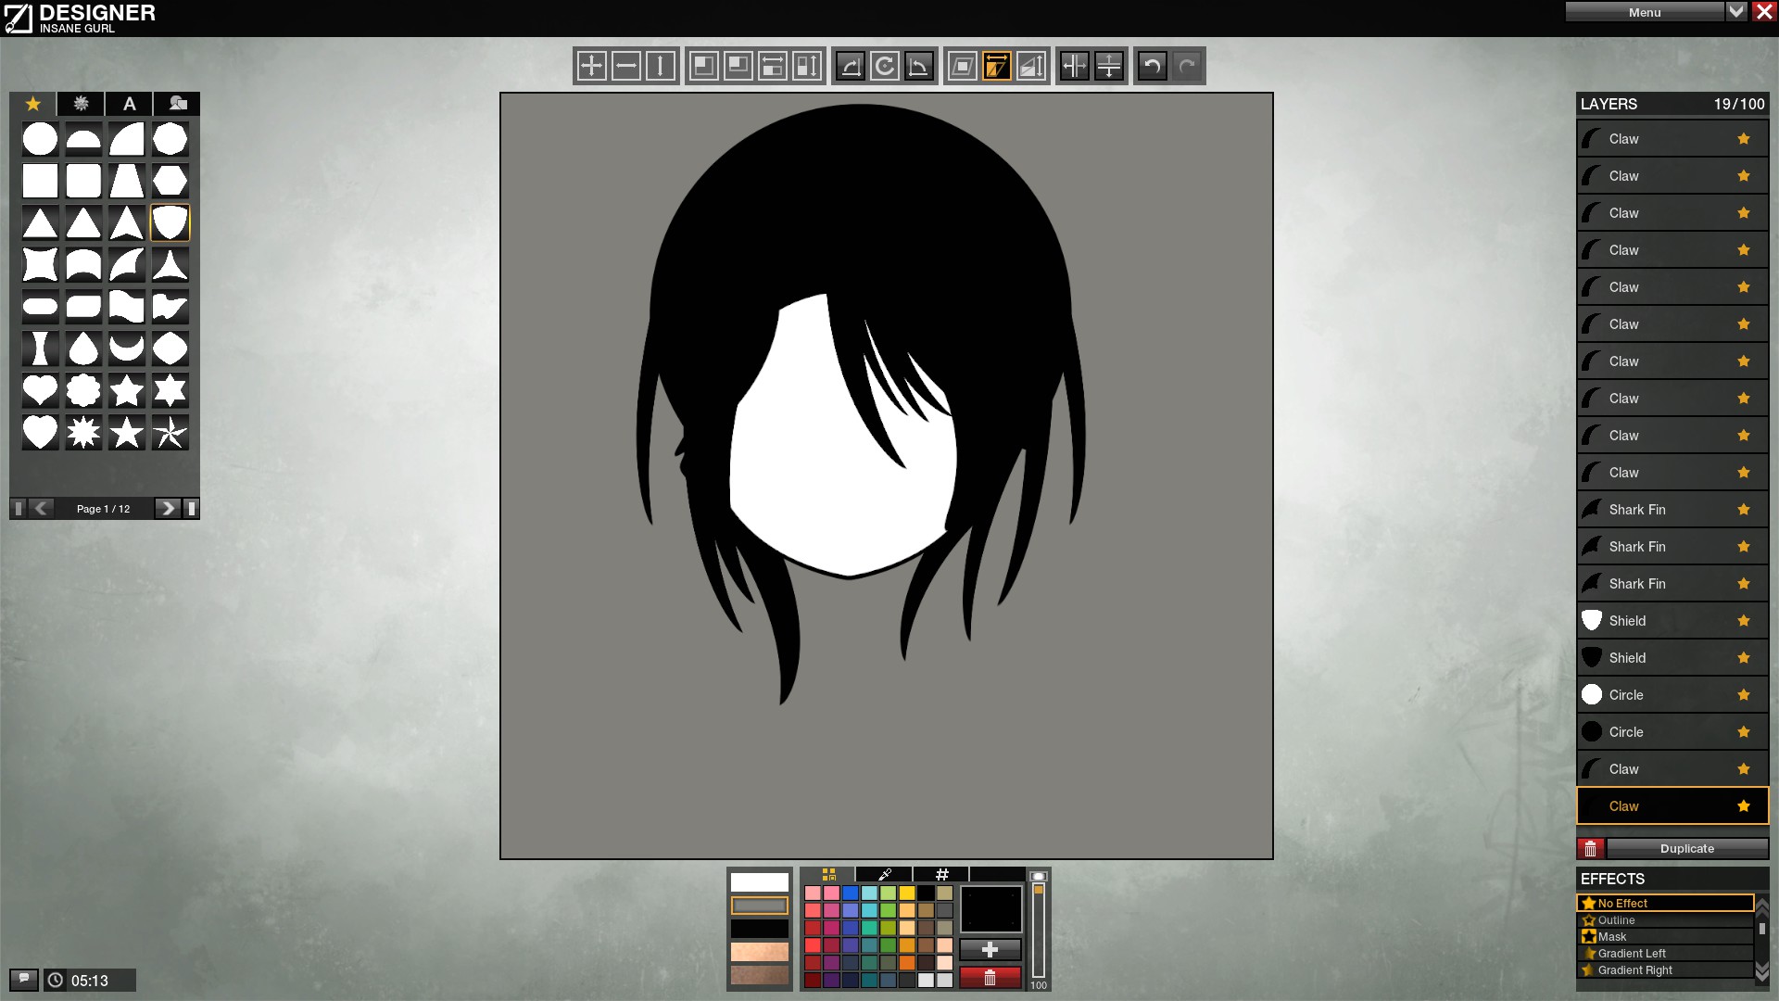Choose the crescent moon shape
Screen dimensions: 1779x1001
pyautogui.click(x=127, y=348)
